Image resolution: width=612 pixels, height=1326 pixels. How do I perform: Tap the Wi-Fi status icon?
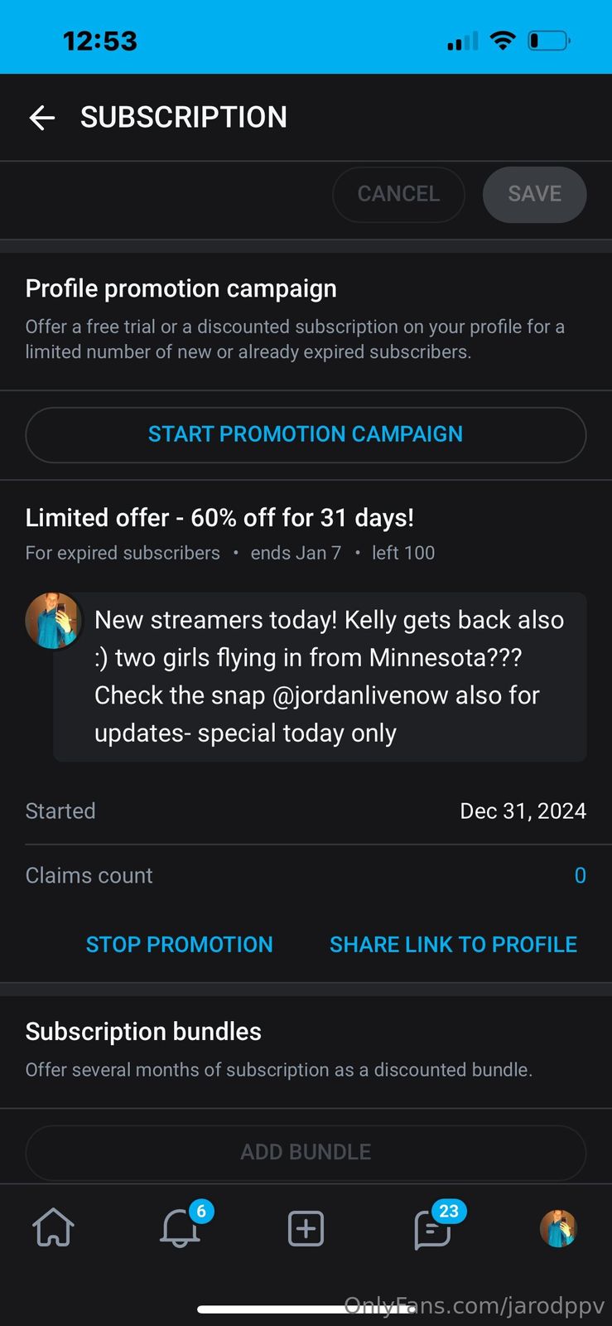(x=503, y=41)
